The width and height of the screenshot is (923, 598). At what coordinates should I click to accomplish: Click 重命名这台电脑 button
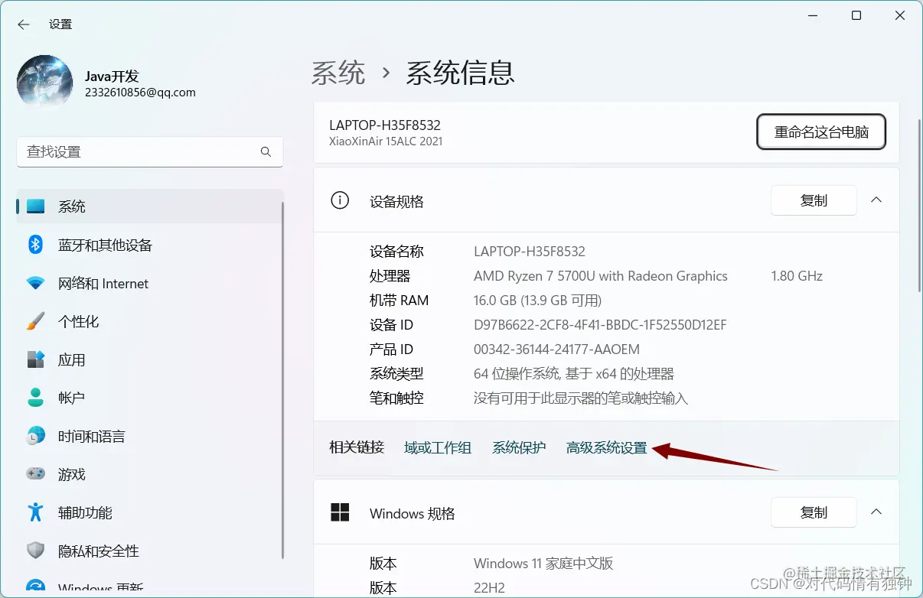[x=821, y=132]
